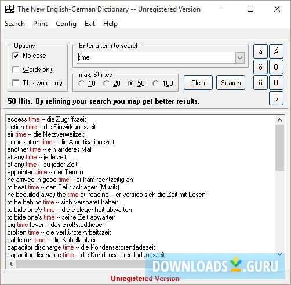
Task: Select result 'die Kondensatorentladungszeit' row
Action: [x=86, y=255]
